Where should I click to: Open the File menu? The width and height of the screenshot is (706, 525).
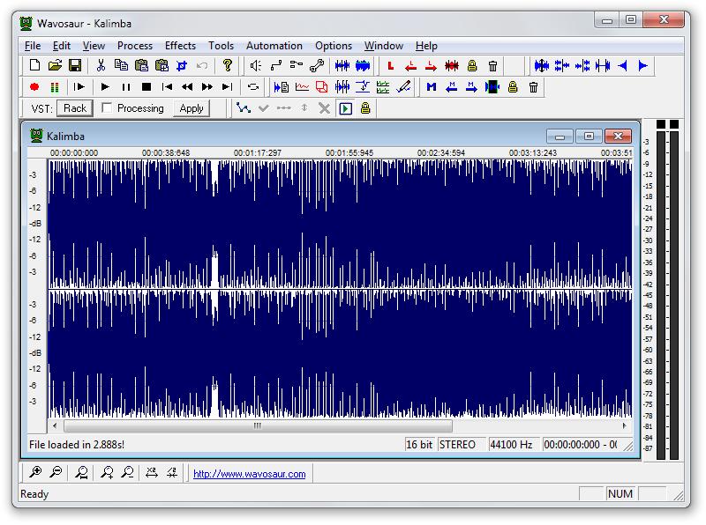(x=33, y=46)
